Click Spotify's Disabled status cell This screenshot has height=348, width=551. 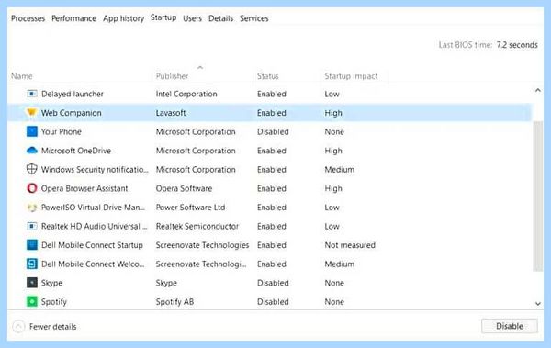[x=273, y=302]
